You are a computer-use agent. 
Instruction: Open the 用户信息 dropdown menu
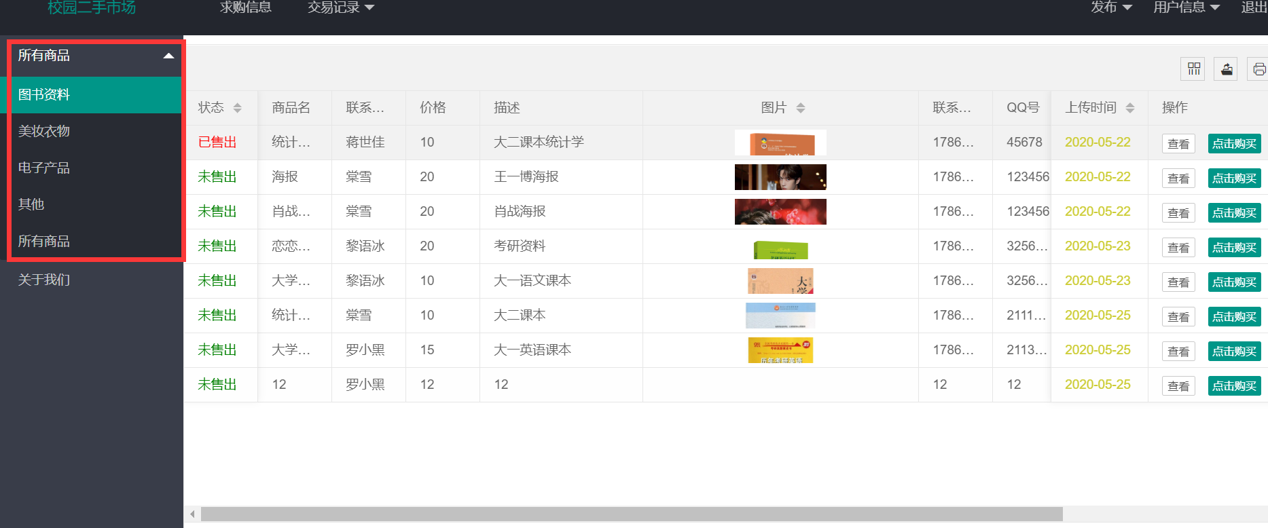[1187, 7]
